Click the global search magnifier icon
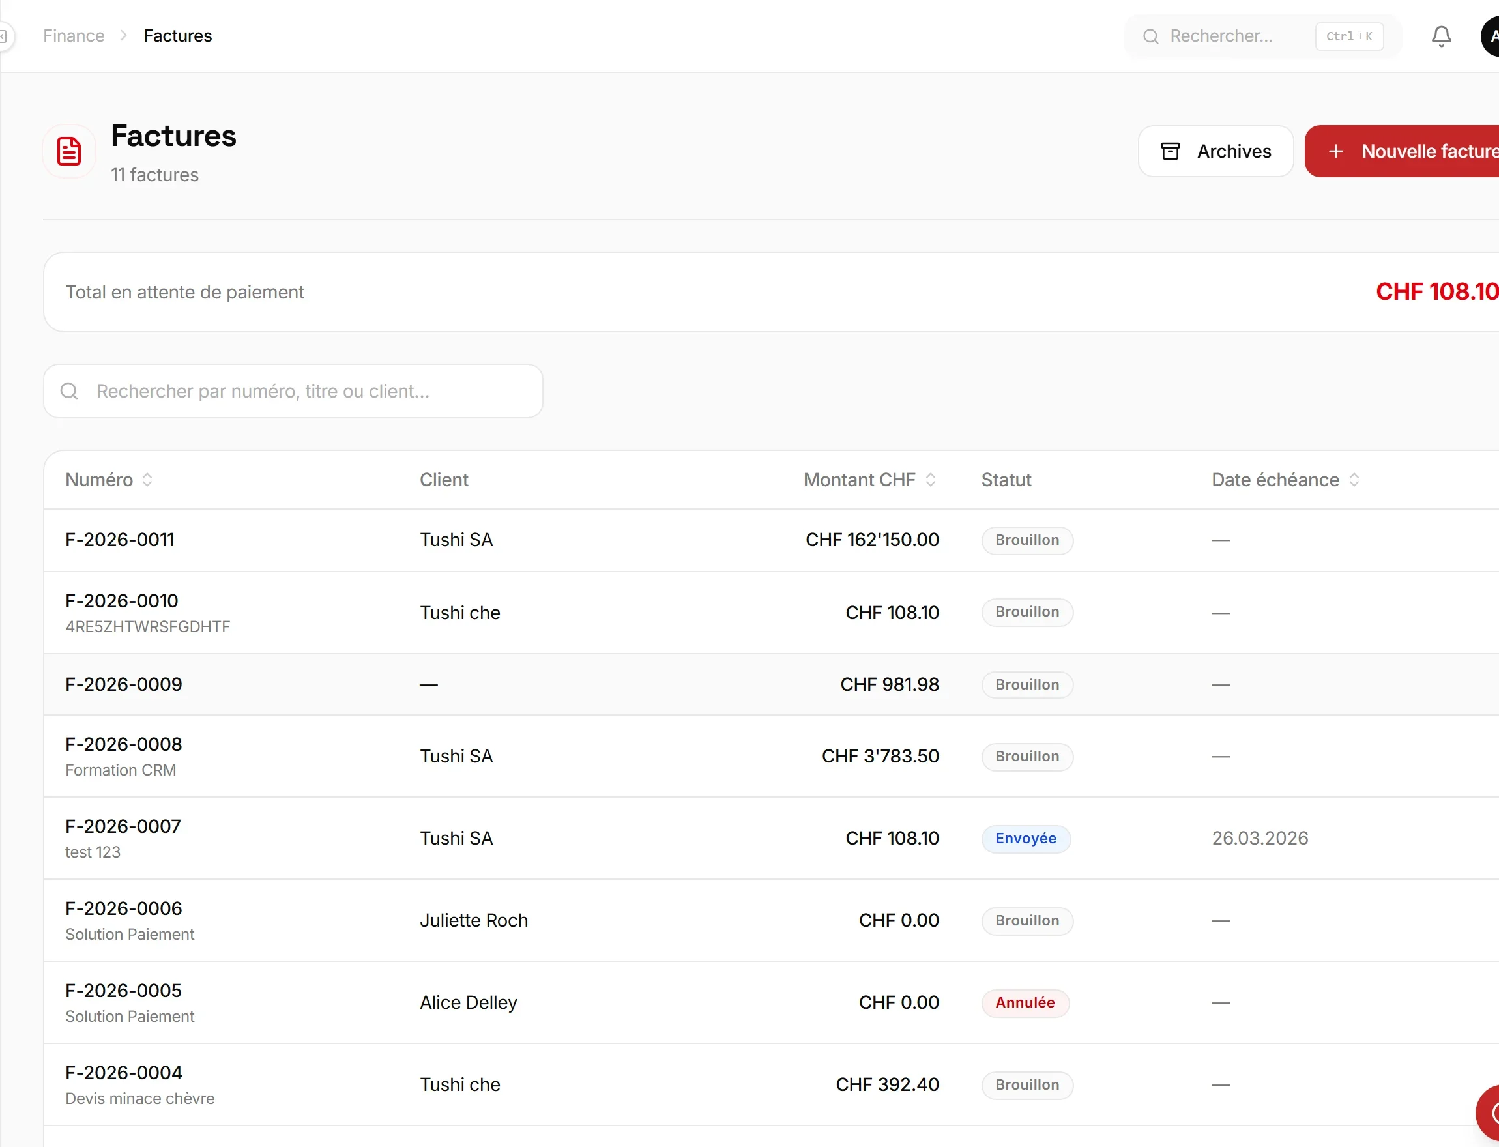Image resolution: width=1499 pixels, height=1147 pixels. pos(1150,36)
